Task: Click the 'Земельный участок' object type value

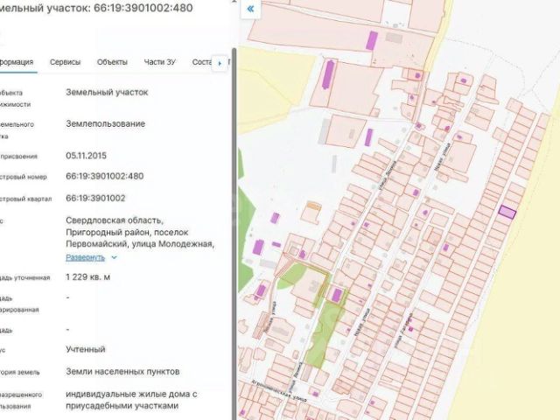Action: click(x=107, y=92)
